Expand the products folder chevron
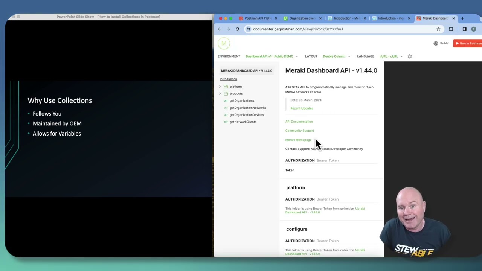This screenshot has width=482, height=271. click(220, 94)
